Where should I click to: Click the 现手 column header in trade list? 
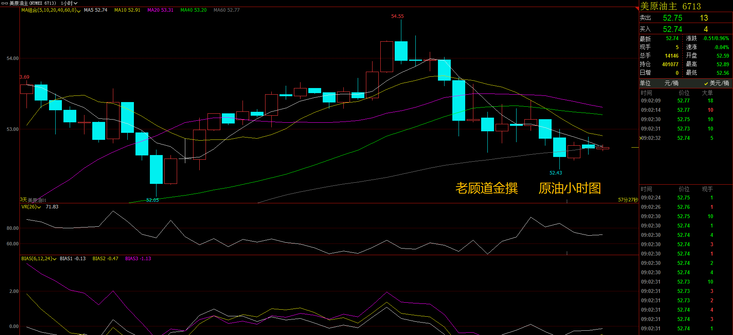[707, 189]
